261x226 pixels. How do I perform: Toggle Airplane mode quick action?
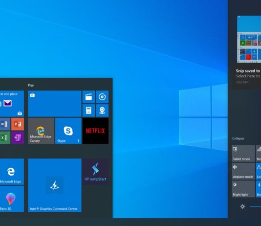point(243,171)
